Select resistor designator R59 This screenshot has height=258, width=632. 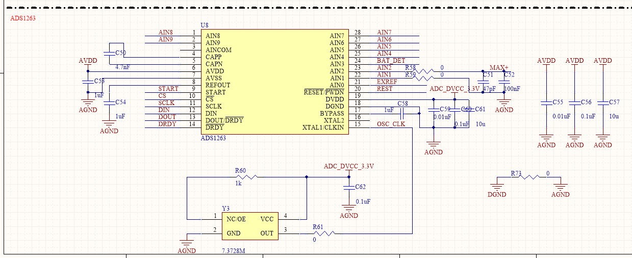coord(411,75)
